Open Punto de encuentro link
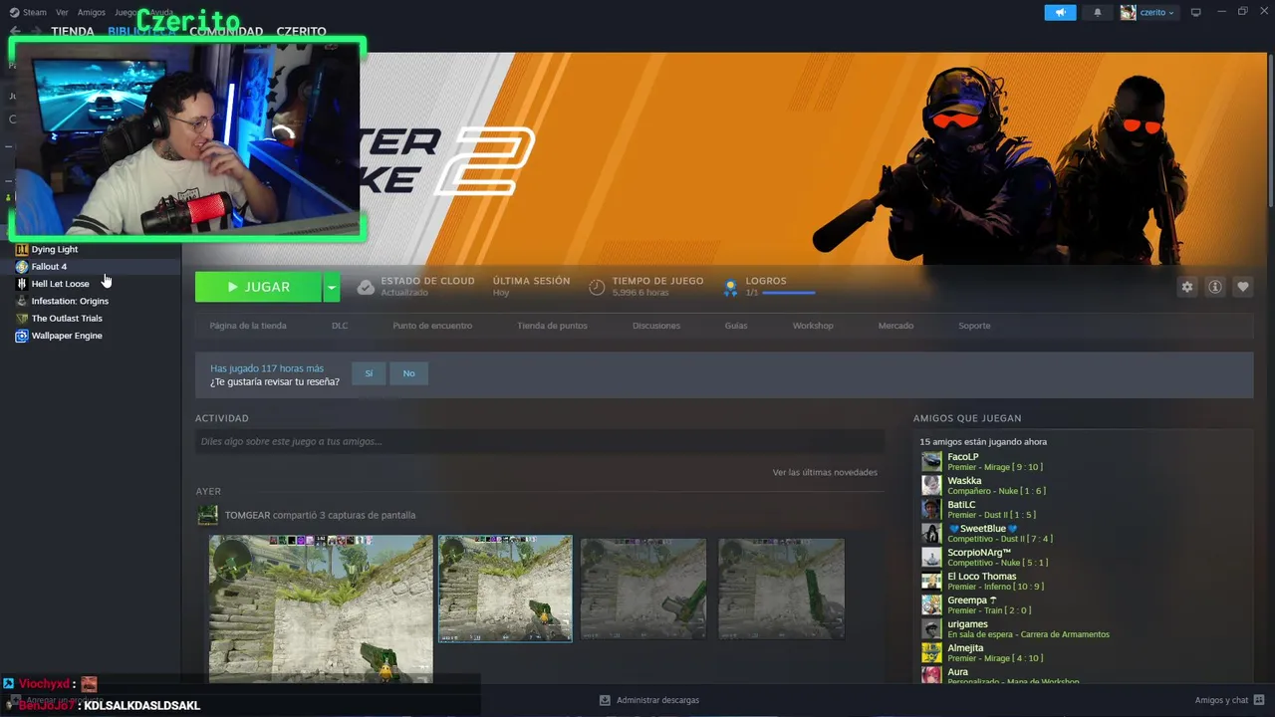 click(x=432, y=326)
